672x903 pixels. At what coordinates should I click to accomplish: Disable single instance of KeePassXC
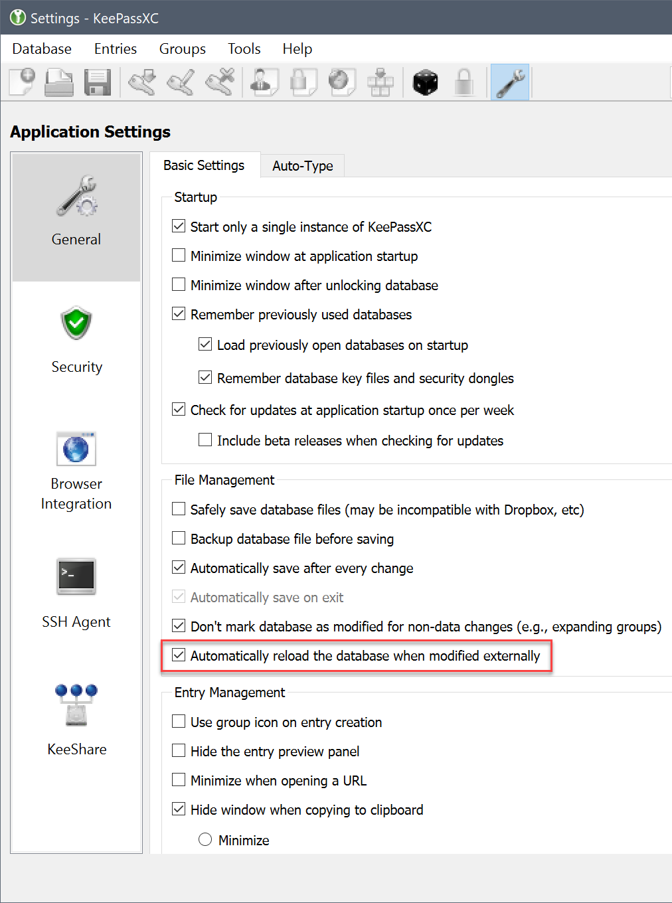click(x=178, y=226)
